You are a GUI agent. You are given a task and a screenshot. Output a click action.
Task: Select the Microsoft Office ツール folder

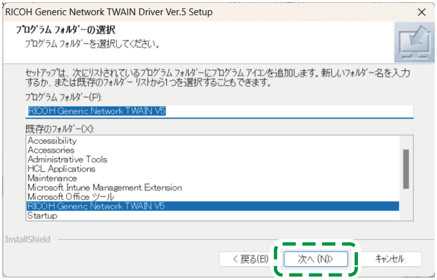(71, 197)
